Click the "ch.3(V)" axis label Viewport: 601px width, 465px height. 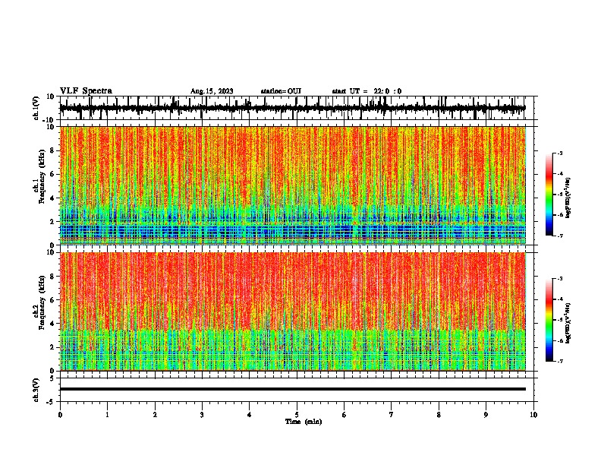[36, 390]
